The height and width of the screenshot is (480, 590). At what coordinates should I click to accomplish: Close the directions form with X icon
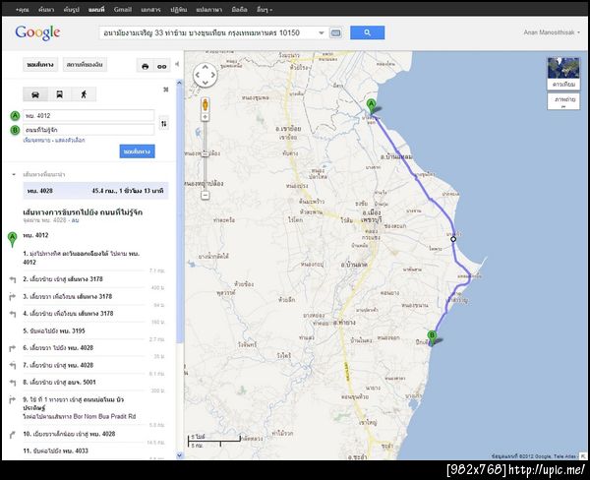click(166, 90)
